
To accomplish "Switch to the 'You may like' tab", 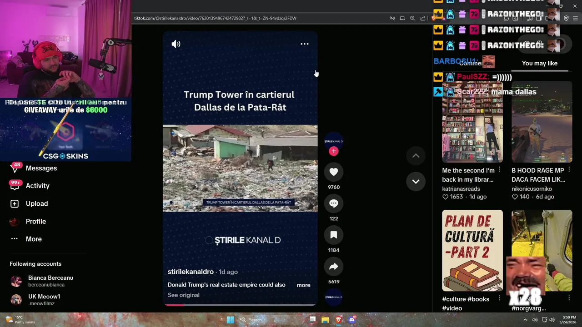I will click(540, 64).
